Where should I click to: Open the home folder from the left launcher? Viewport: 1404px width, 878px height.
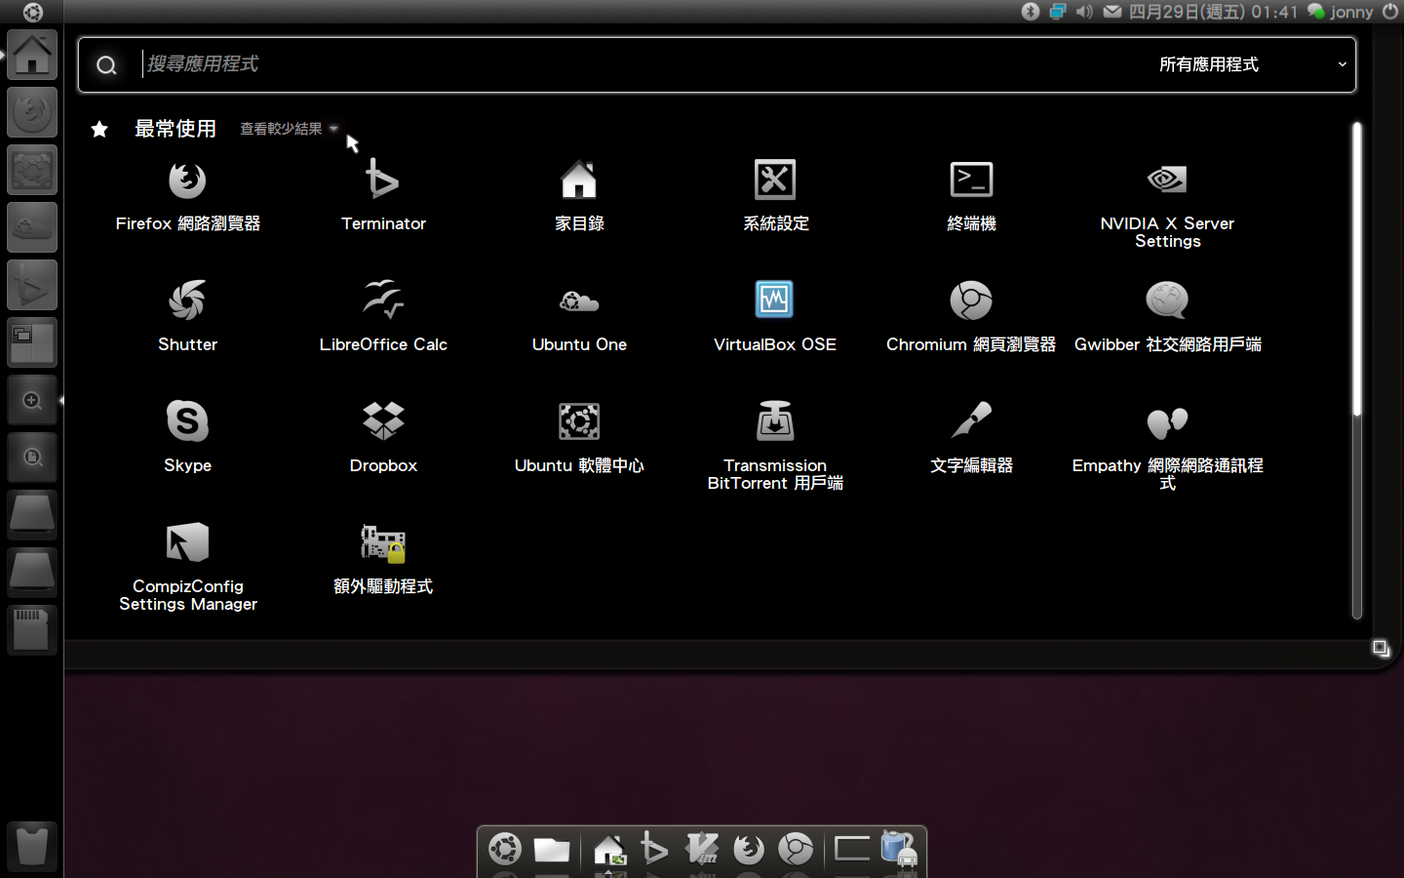click(x=32, y=56)
